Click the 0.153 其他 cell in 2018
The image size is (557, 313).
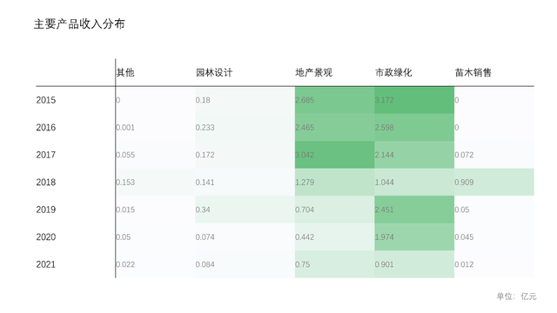[155, 182]
